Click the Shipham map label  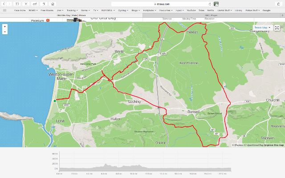(x=267, y=138)
